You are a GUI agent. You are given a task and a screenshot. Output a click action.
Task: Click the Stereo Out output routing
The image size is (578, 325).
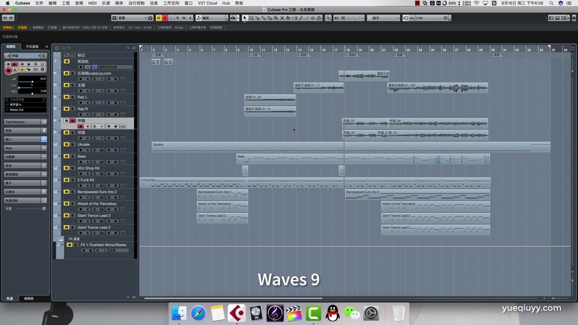click(25, 110)
